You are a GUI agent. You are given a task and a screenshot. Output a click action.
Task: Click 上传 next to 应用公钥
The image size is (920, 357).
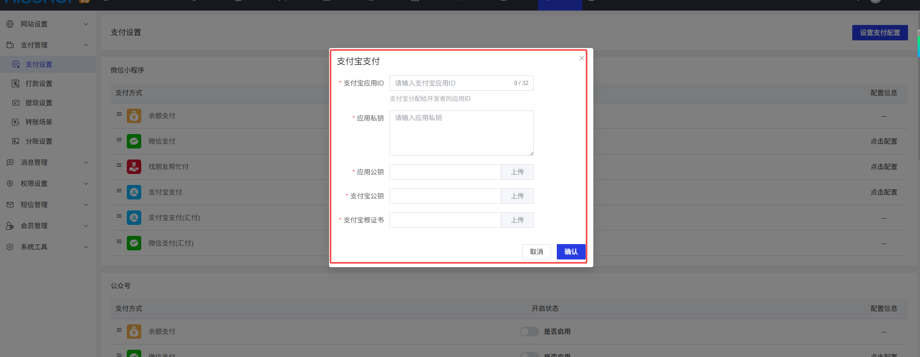click(517, 172)
